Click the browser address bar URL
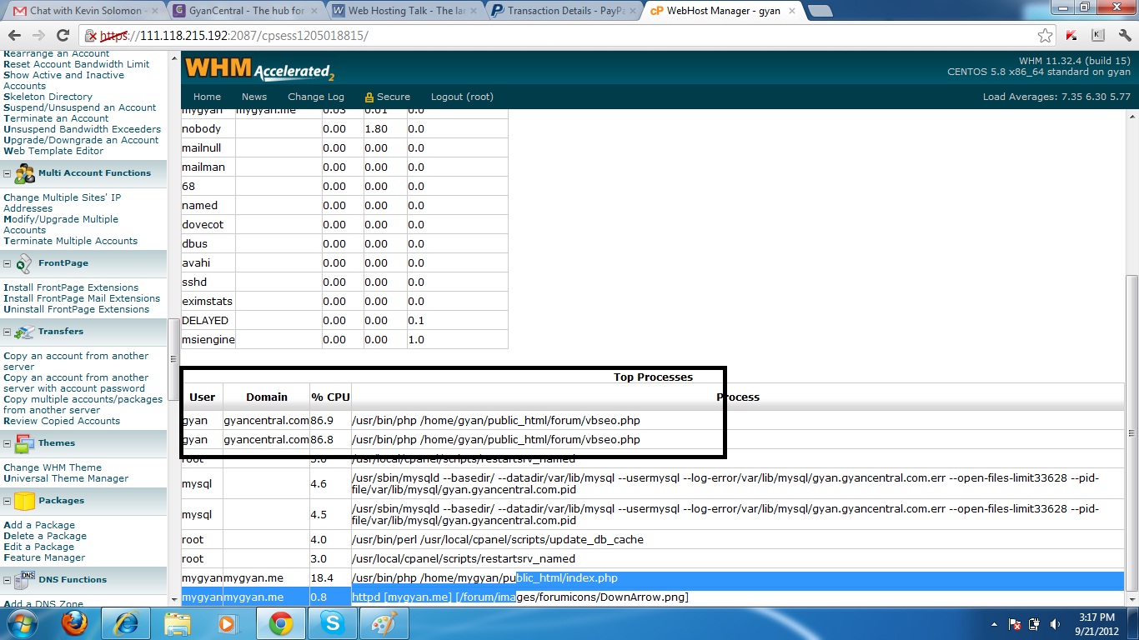1139x640 pixels. 234,36
